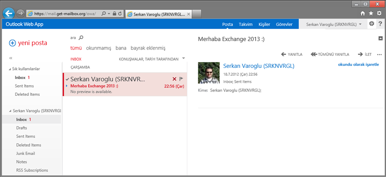Open the address bar search dropdown arrow
The width and height of the screenshot is (386, 177).
109,14
